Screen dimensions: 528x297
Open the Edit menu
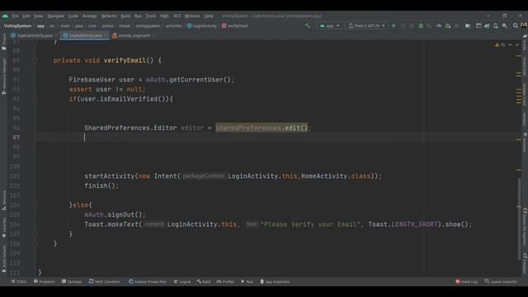coord(26,16)
